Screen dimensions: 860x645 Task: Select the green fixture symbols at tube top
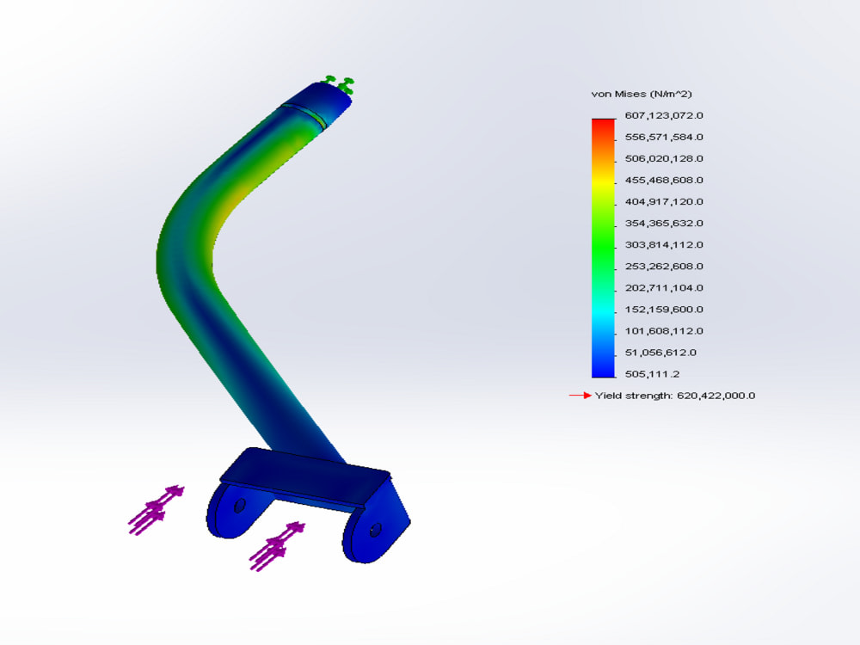pyautogui.click(x=340, y=83)
